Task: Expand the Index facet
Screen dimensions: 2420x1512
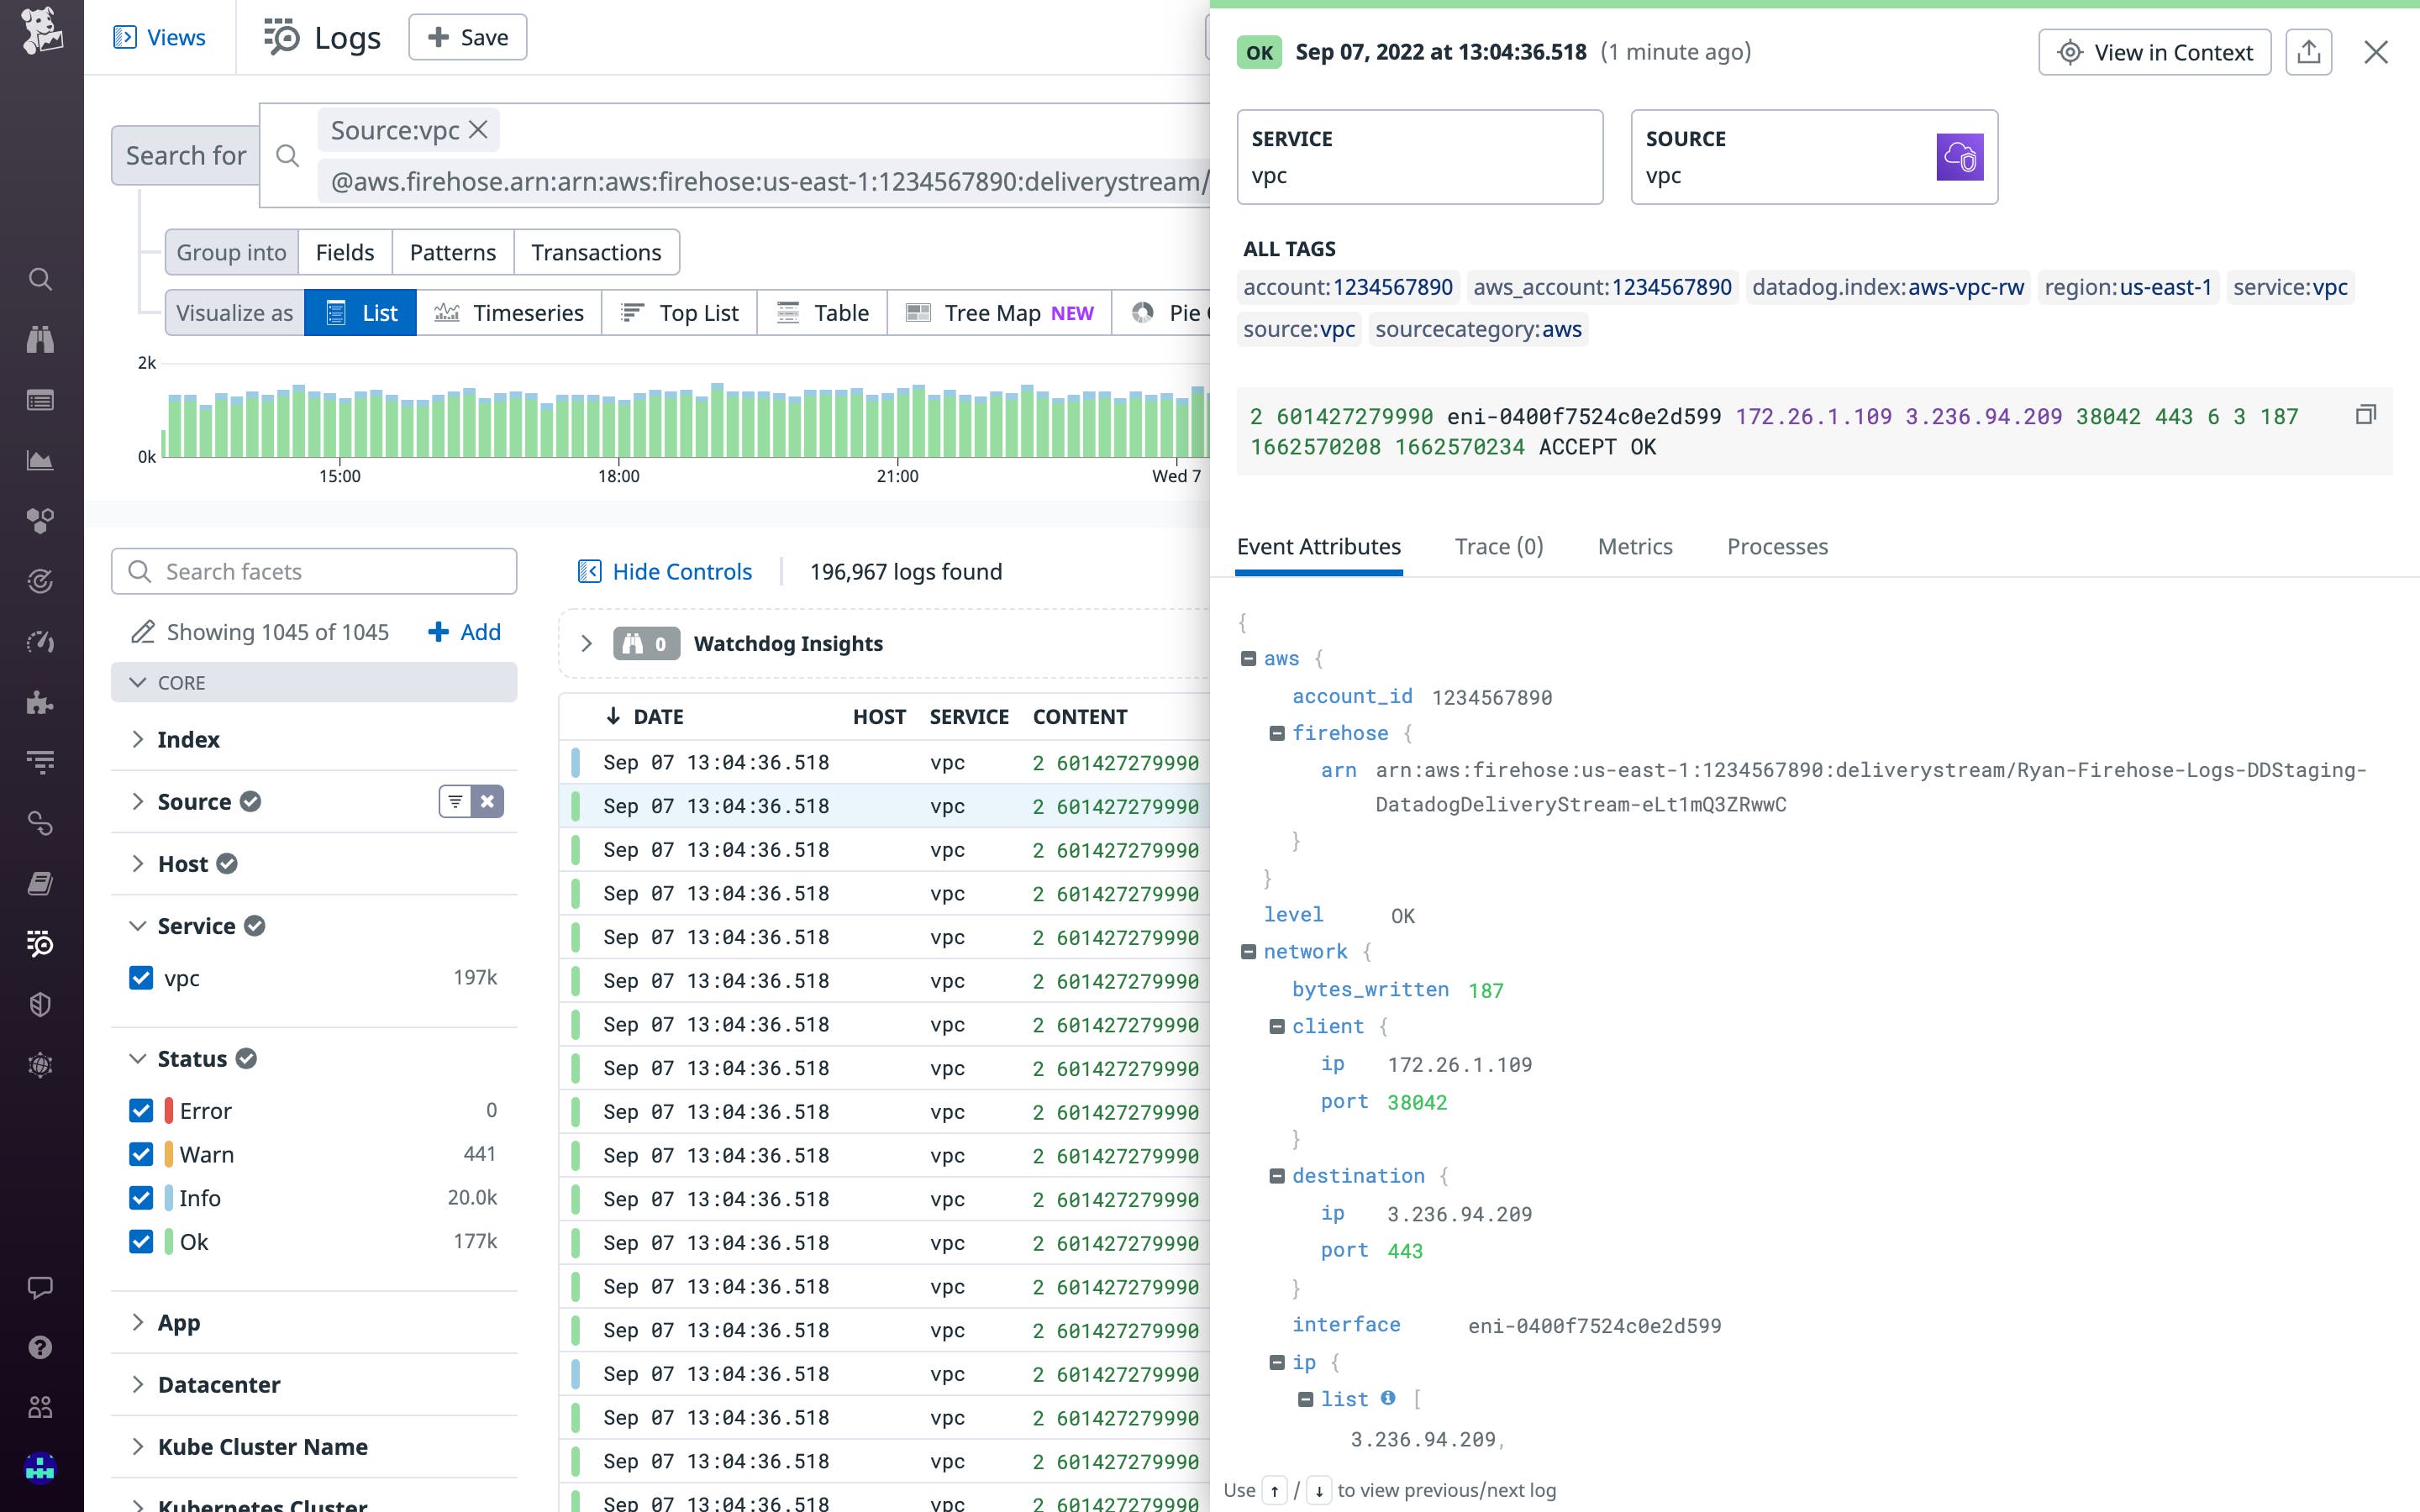Action: (x=138, y=739)
